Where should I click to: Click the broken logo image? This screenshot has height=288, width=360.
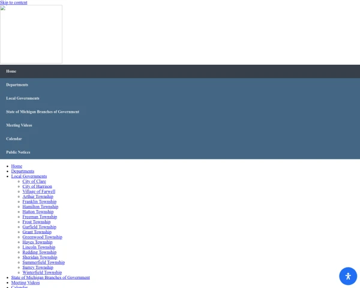31,34
